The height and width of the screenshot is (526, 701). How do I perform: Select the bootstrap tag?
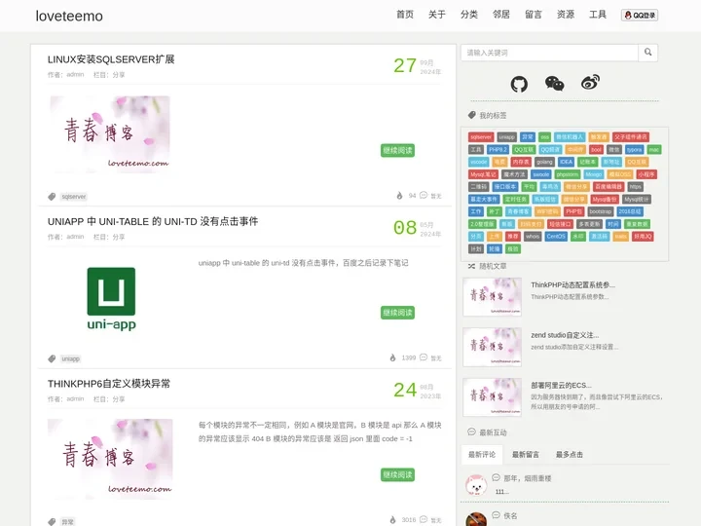point(601,211)
